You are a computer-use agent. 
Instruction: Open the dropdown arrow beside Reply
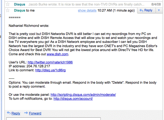pyautogui.click(x=159, y=11)
